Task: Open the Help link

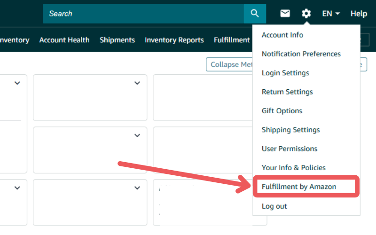Action: click(x=359, y=14)
